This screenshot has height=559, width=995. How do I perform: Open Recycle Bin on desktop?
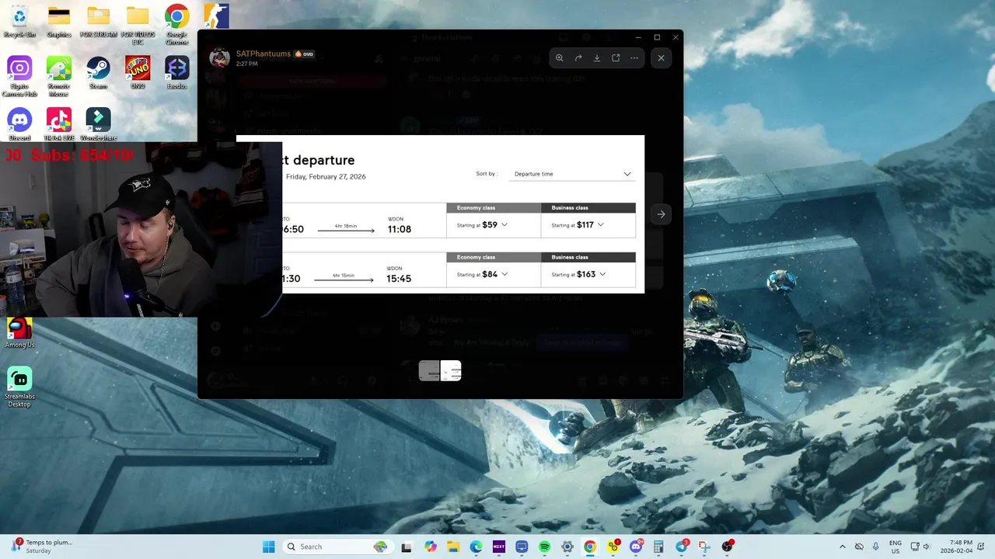click(x=19, y=22)
